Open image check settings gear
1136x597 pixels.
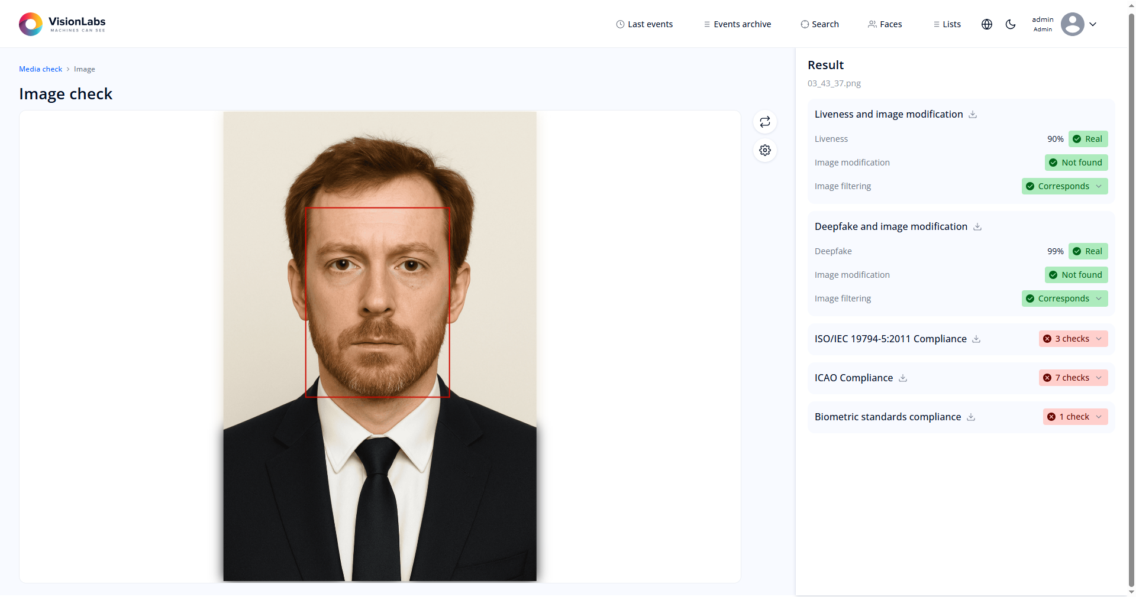[764, 150]
